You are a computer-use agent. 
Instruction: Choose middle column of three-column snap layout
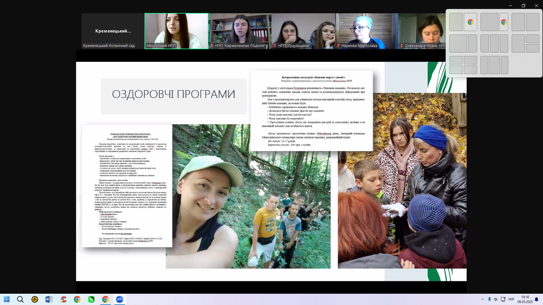pyautogui.click(x=494, y=43)
